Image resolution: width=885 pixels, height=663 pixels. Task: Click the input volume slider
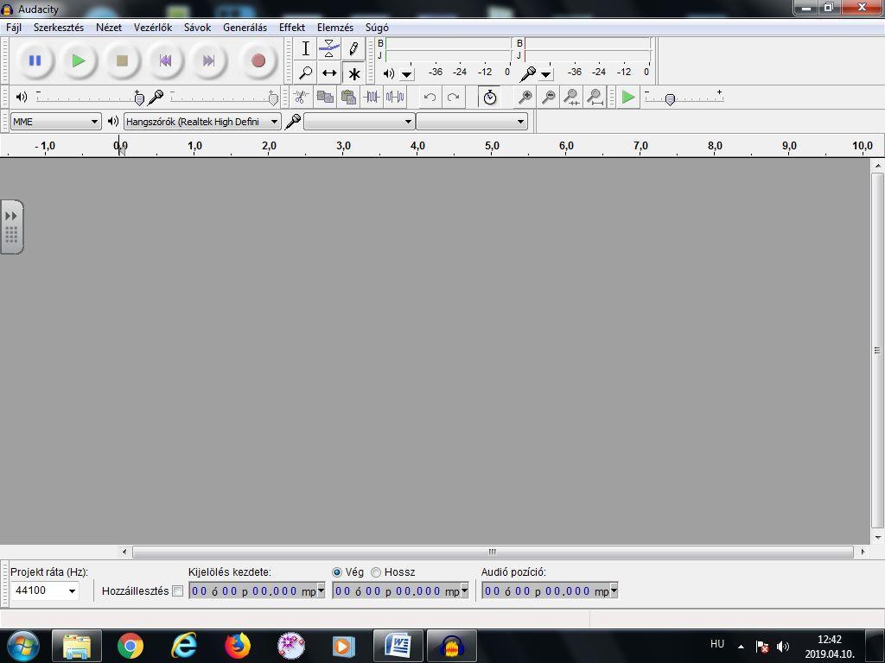click(224, 98)
